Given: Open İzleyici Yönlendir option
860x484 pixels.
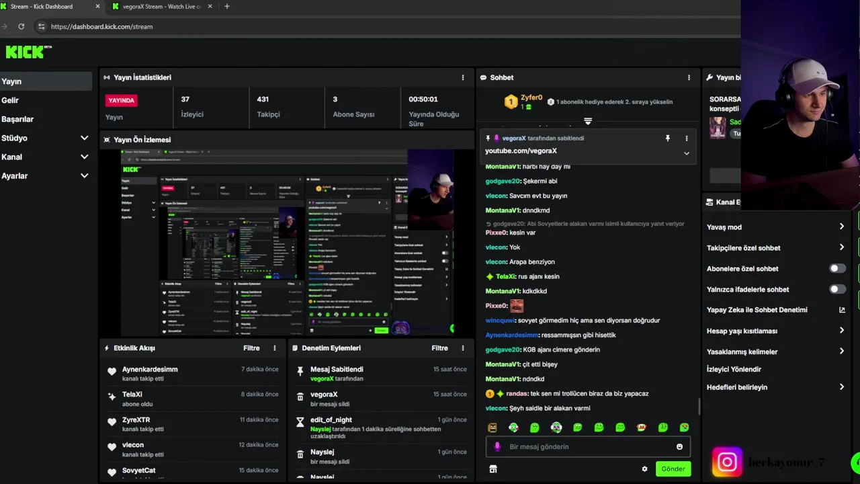Looking at the screenshot, I should click(x=734, y=369).
